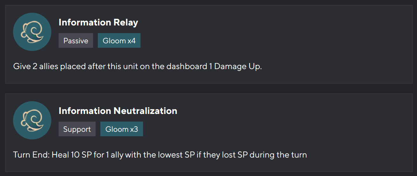
Task: Click the "Turn End" keyword text
Action: point(31,155)
